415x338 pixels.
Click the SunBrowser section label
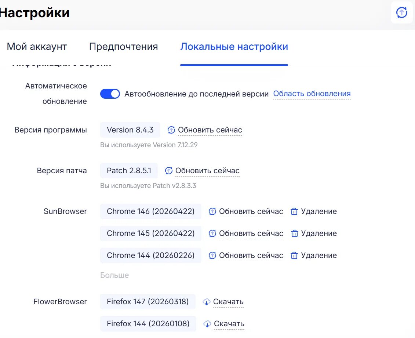65,211
